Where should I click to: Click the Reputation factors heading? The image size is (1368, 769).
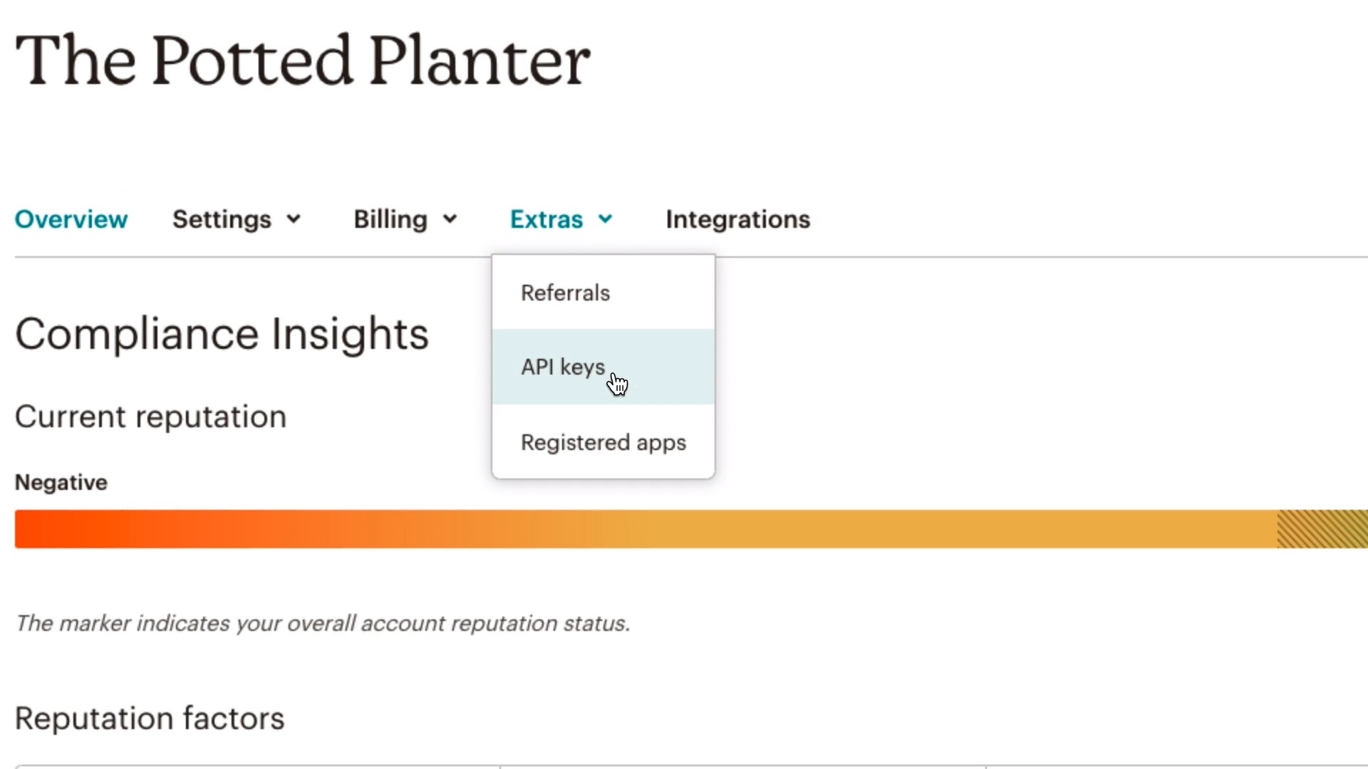click(x=150, y=718)
